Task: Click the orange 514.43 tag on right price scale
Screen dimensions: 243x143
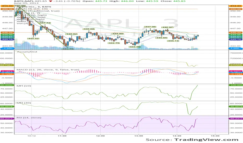Action: (x=235, y=6)
